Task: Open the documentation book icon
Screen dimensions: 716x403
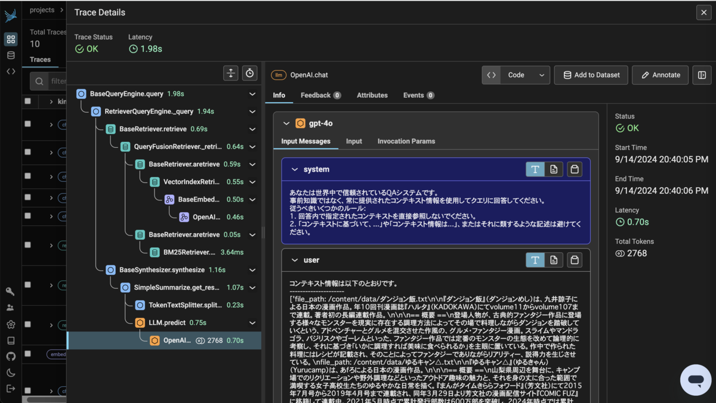Action: point(11,340)
